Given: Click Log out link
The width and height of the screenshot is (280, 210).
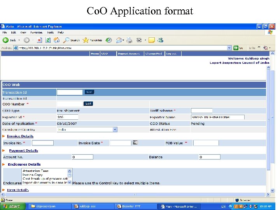Looking at the screenshot, I should [x=171, y=54].
